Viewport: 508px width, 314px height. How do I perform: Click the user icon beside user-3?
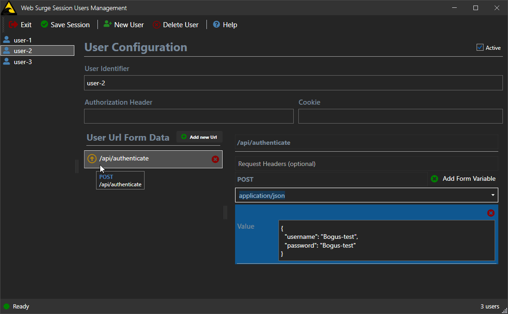[6, 61]
